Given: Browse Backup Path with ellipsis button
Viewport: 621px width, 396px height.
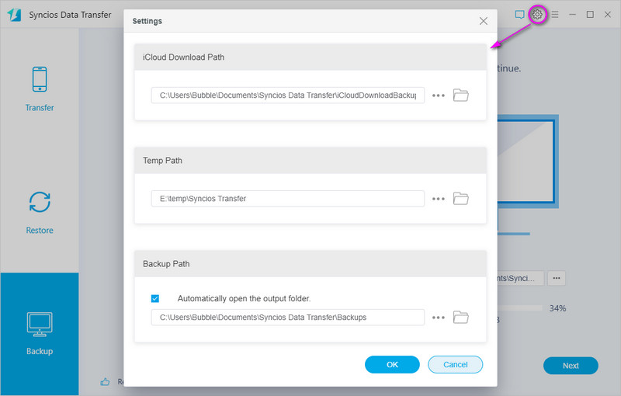Looking at the screenshot, I should coord(439,318).
